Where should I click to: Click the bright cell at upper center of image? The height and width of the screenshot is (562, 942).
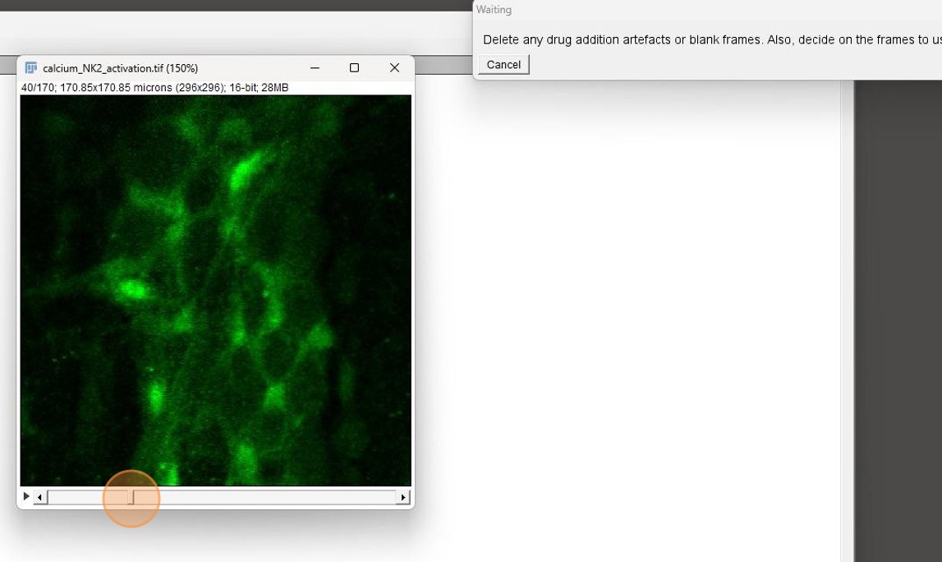(x=241, y=173)
